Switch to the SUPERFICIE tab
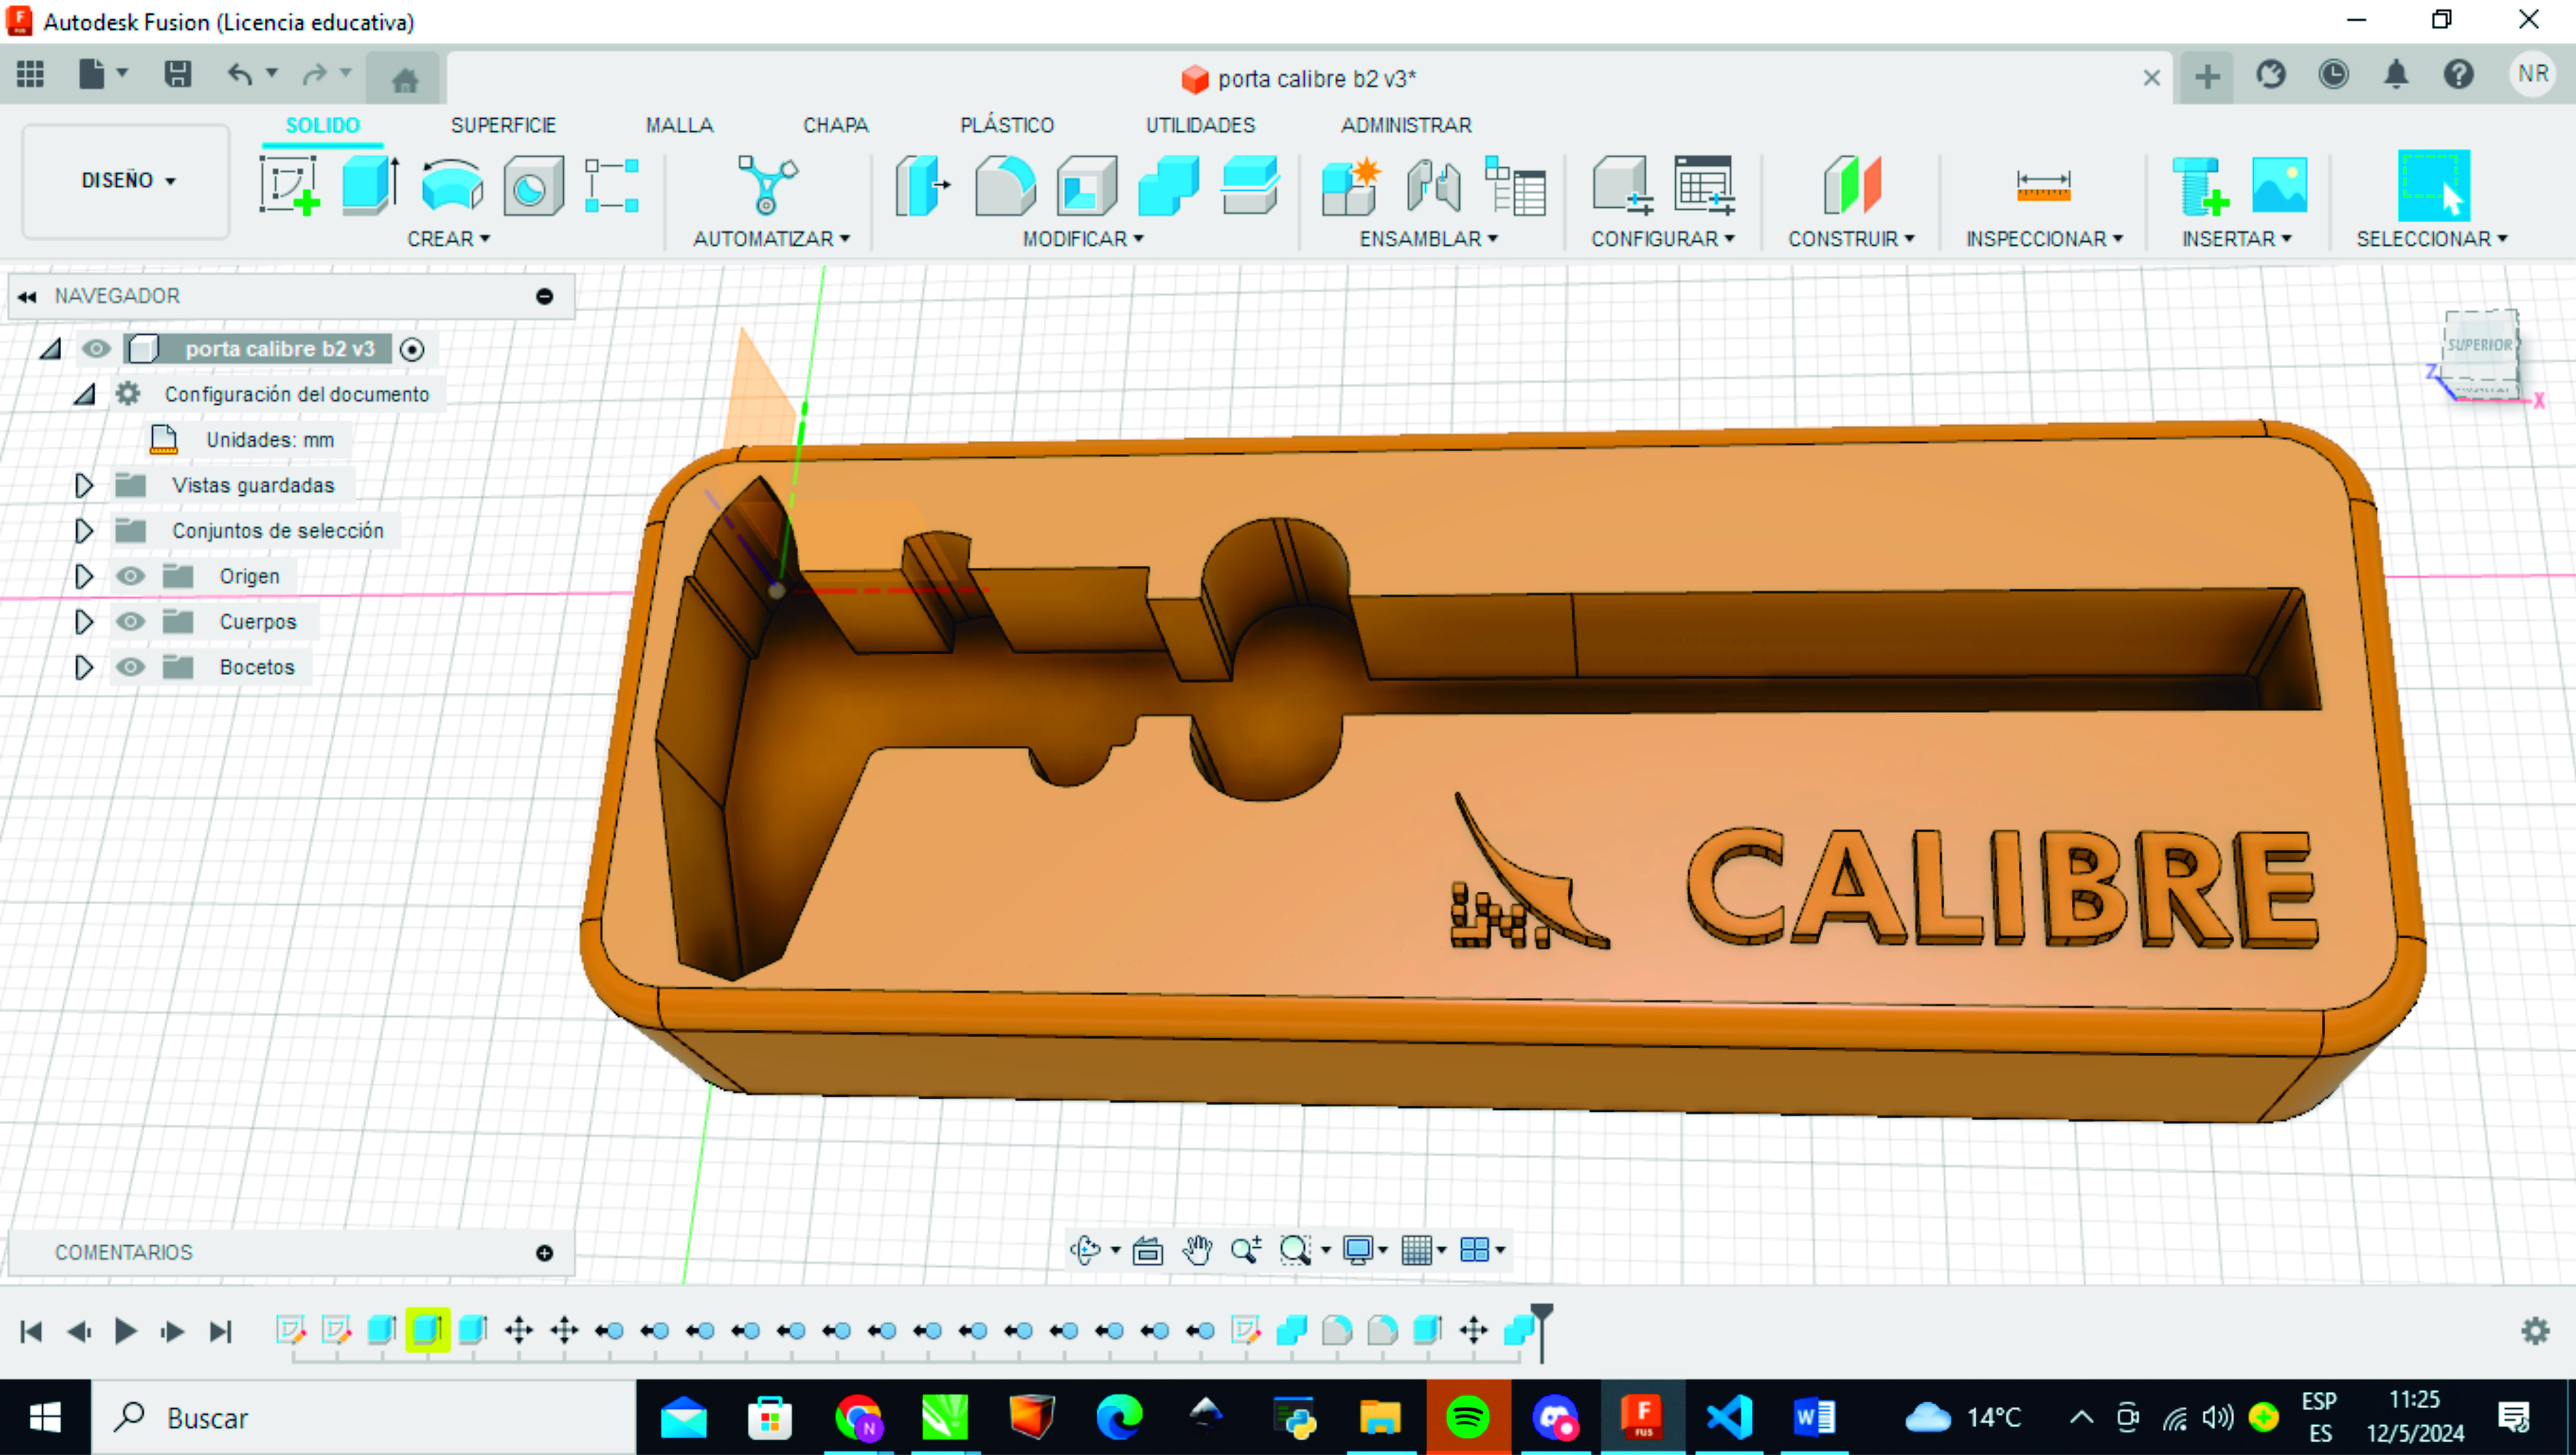This screenshot has height=1455, width=2576. [503, 125]
